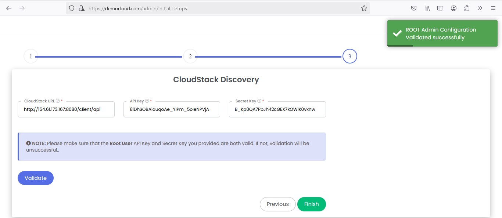Open the browser hamburger application menu
This screenshot has width=502, height=218.
click(493, 8)
